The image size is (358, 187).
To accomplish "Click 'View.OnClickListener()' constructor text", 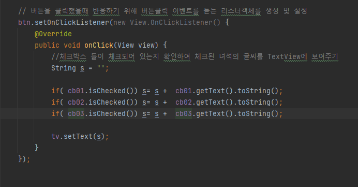I will (x=175, y=22).
